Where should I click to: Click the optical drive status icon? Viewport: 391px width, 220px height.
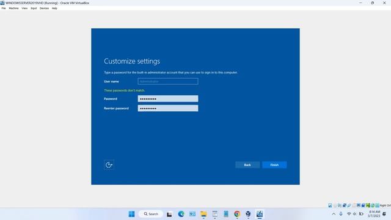coord(335,205)
